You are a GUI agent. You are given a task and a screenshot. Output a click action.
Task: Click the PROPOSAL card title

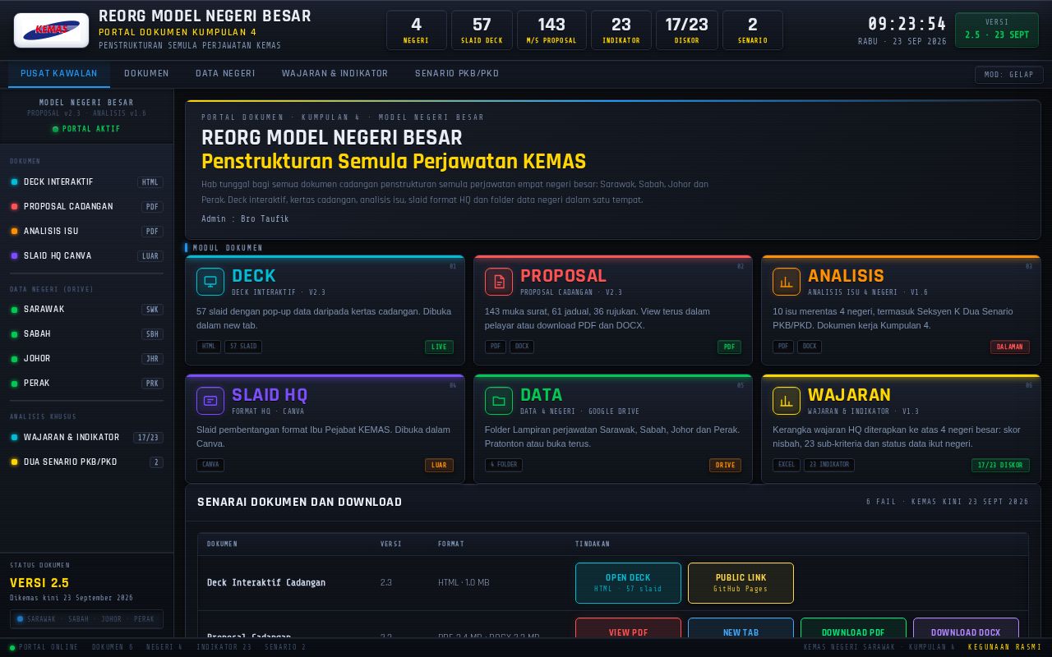(563, 276)
